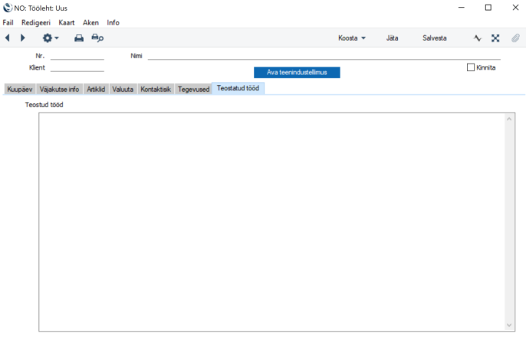Open print preview icon
The width and height of the screenshot is (526, 340).
pyautogui.click(x=97, y=38)
